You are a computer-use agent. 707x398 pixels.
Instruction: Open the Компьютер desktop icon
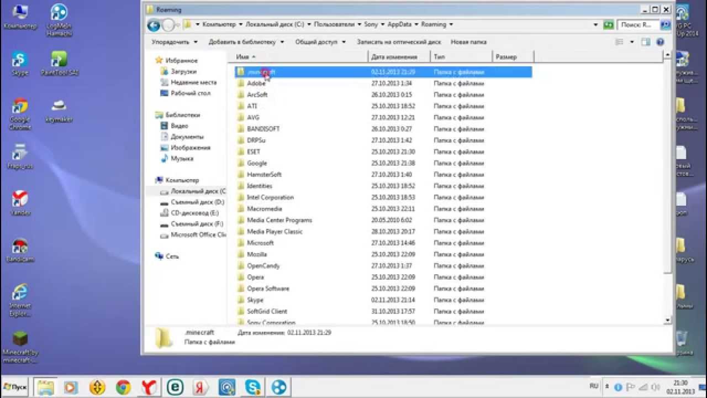pyautogui.click(x=20, y=18)
